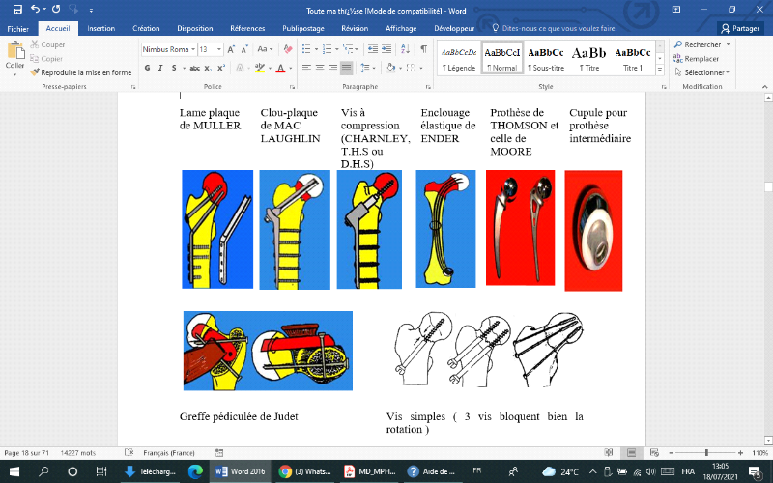
Task: Increase the paragraph indent
Action: [x=387, y=49]
